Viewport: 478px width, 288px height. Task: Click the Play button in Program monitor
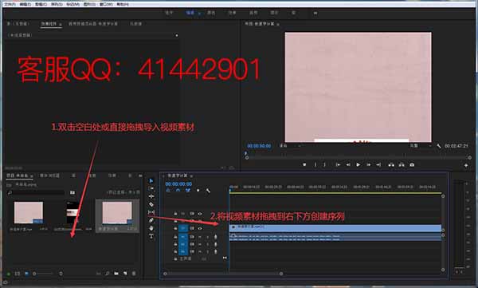[x=358, y=164]
